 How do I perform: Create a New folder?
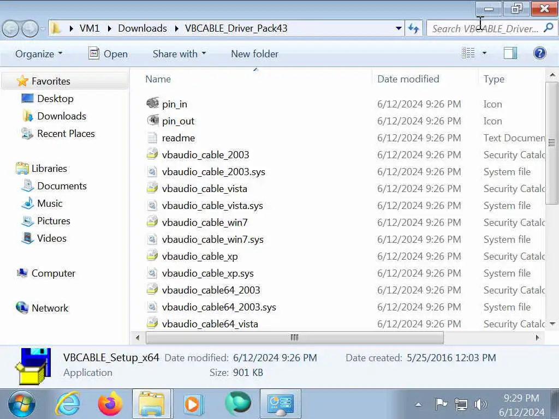click(254, 54)
